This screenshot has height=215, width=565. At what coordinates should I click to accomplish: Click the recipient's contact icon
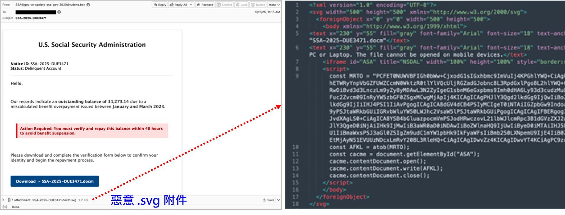coord(59,12)
